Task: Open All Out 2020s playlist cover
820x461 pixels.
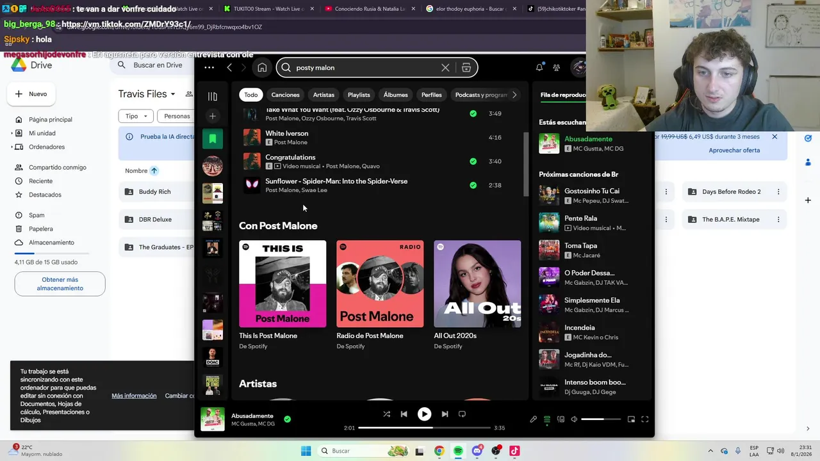Action: (x=477, y=284)
